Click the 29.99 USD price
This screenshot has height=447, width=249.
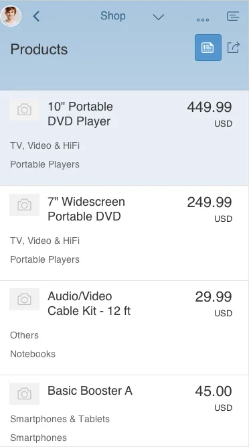214,304
